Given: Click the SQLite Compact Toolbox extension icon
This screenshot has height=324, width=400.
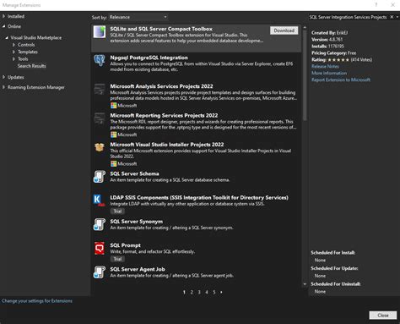Looking at the screenshot, I should coord(100,32).
